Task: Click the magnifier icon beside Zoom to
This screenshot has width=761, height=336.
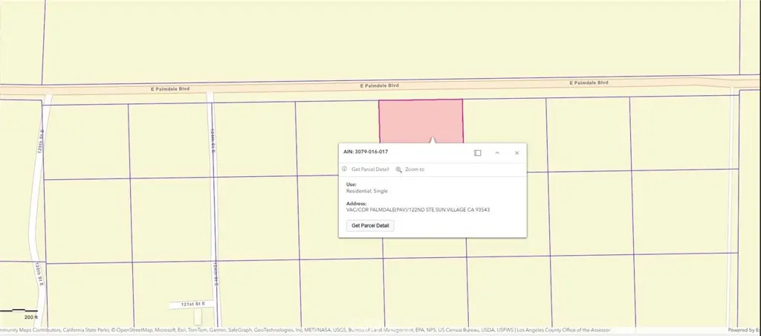Action: coord(398,169)
